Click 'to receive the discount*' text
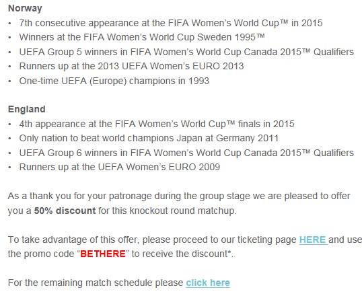 tap(182, 254)
